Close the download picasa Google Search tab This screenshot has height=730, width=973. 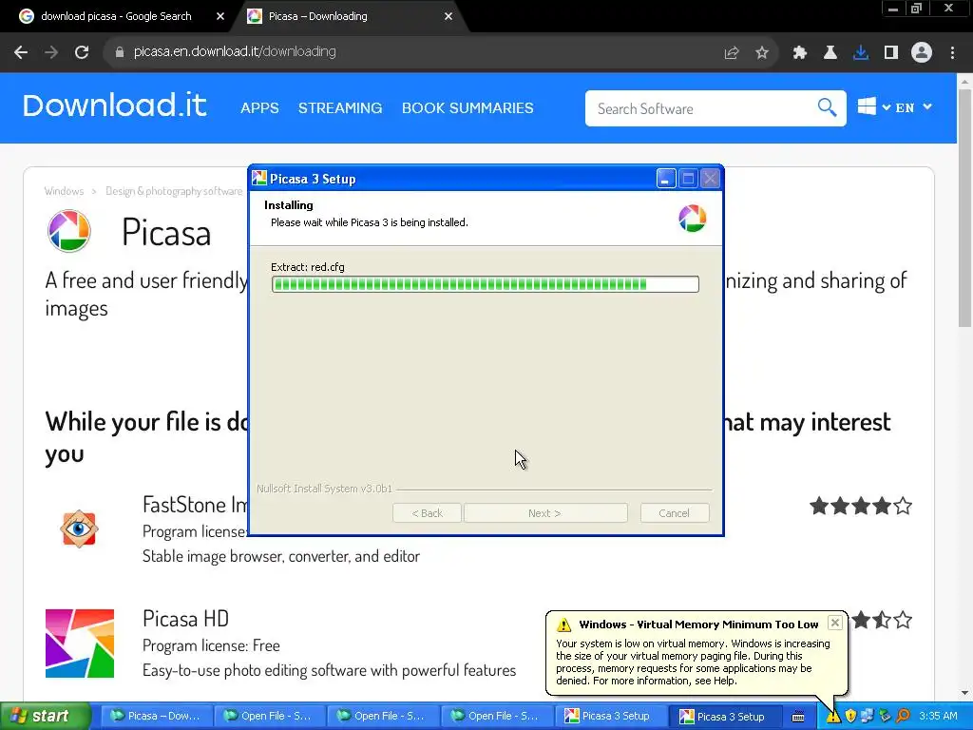click(220, 16)
